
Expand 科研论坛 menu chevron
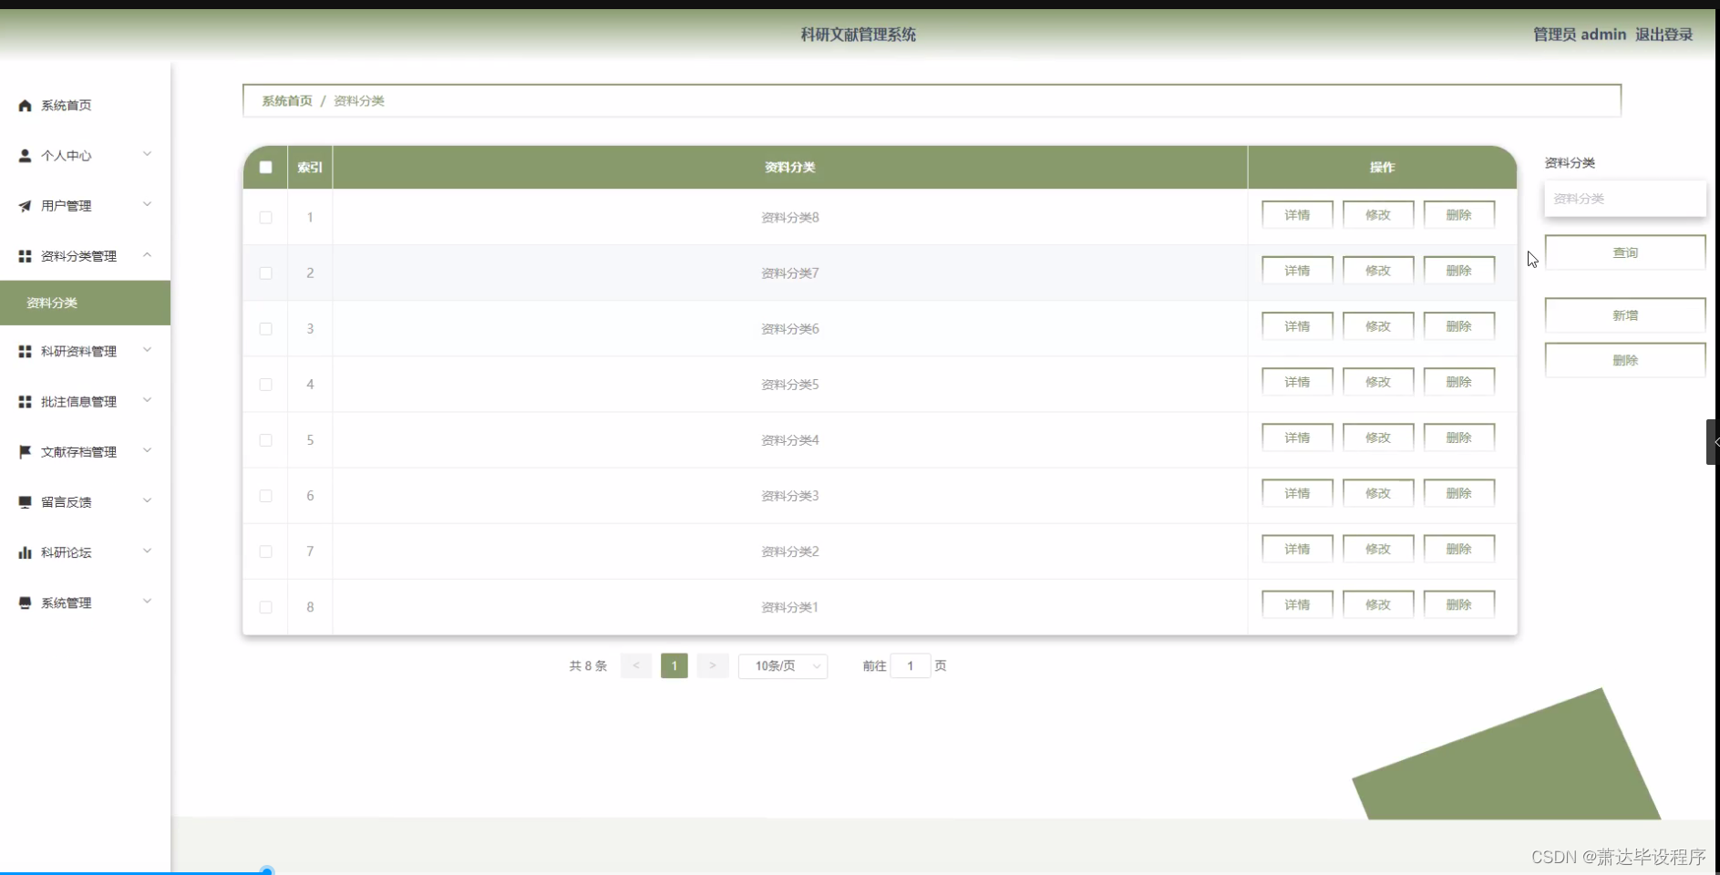(147, 551)
